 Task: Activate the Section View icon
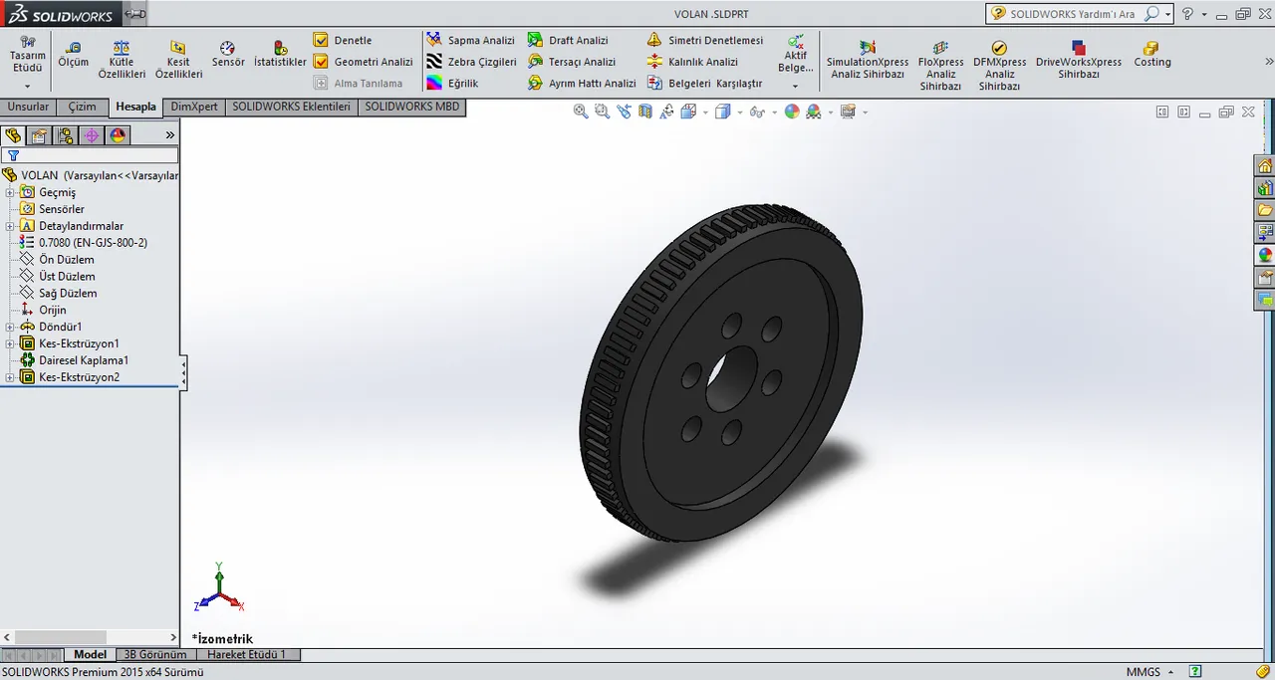click(x=645, y=112)
